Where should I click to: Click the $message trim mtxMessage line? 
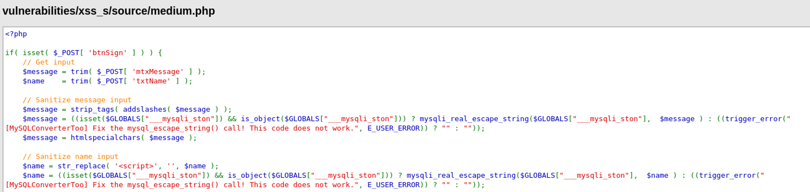click(114, 72)
